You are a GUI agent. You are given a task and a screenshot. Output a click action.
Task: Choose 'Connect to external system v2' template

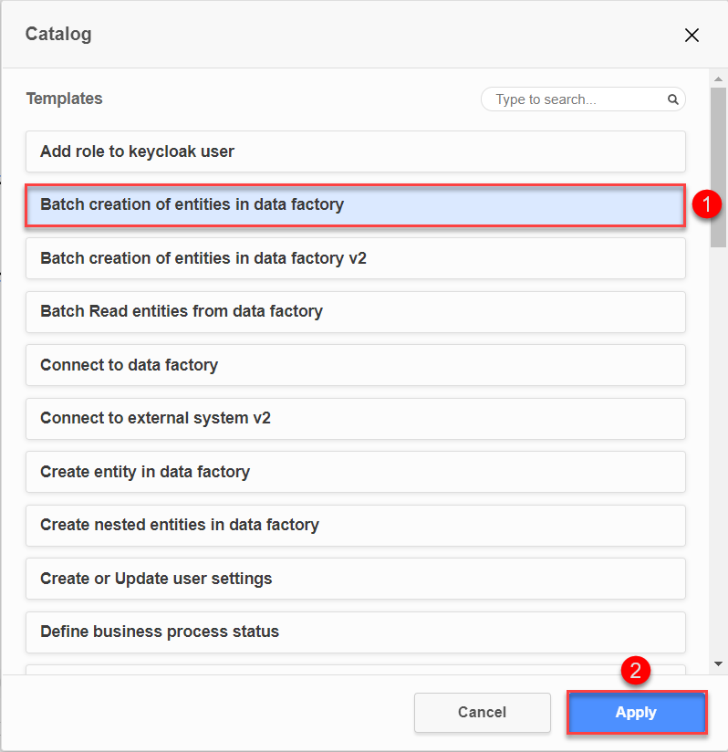tap(356, 418)
